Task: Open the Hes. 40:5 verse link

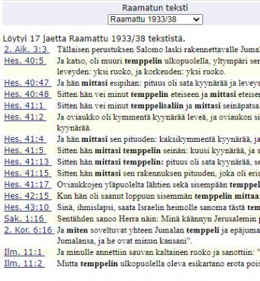Action: click(x=25, y=61)
